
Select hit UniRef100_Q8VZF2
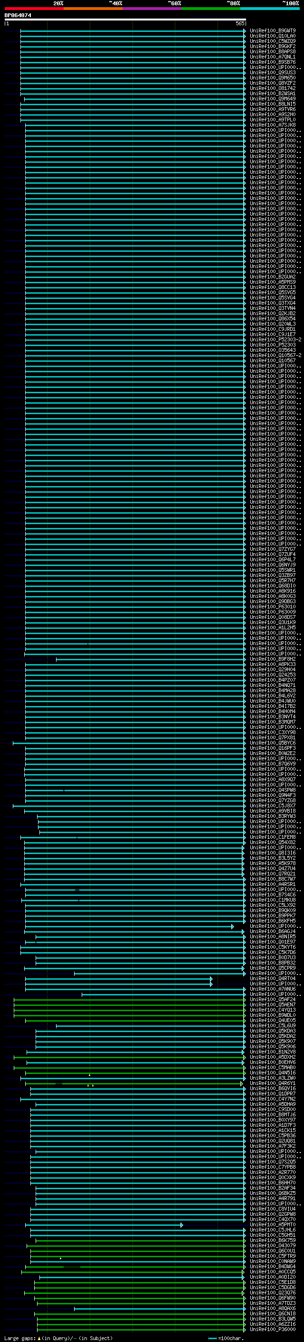coord(272,83)
